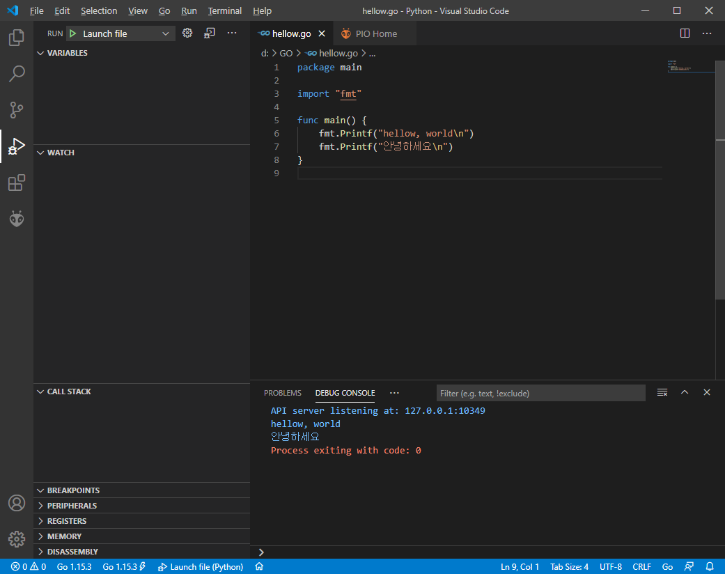The height and width of the screenshot is (574, 725).
Task: Open panel additional views ellipsis
Action: click(394, 393)
